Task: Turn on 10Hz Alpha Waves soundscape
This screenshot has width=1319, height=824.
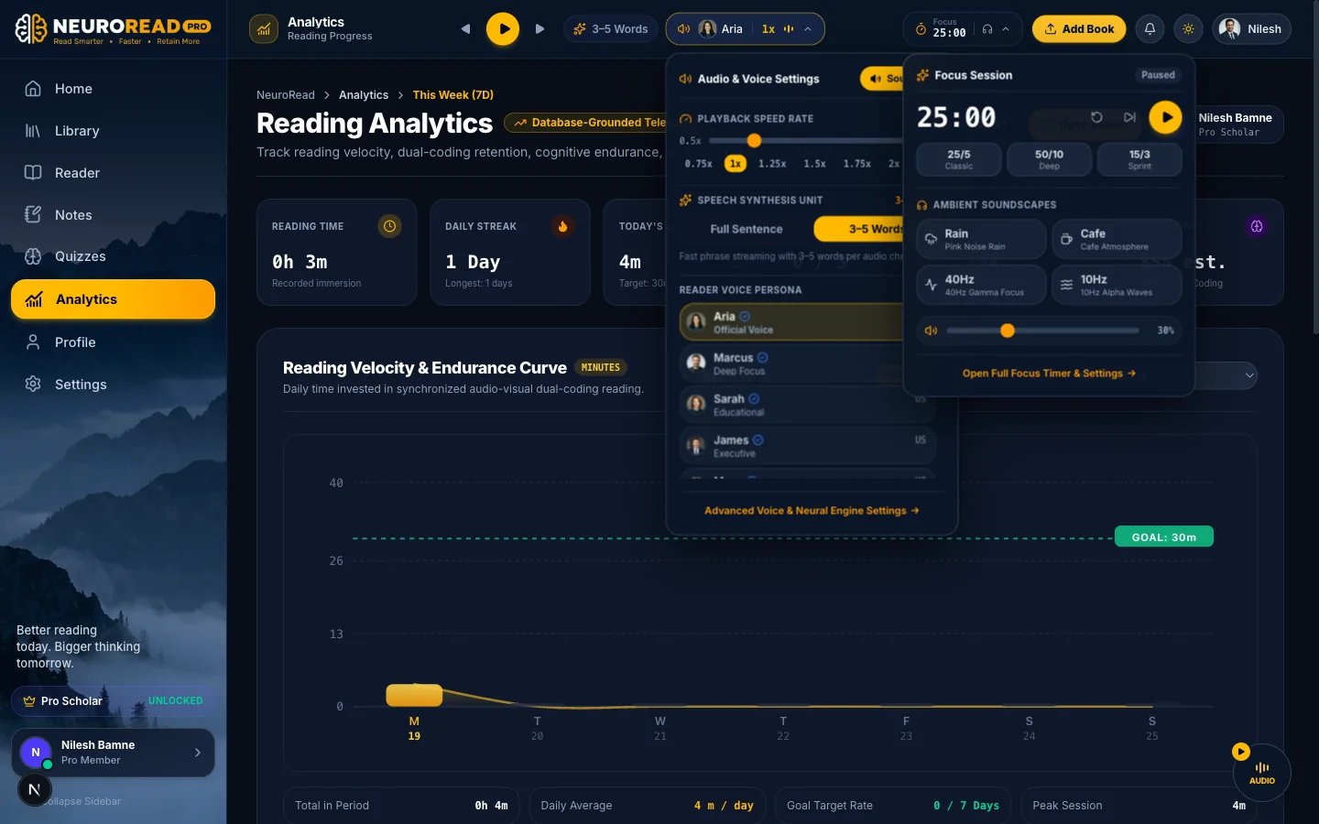Action: [1117, 285]
